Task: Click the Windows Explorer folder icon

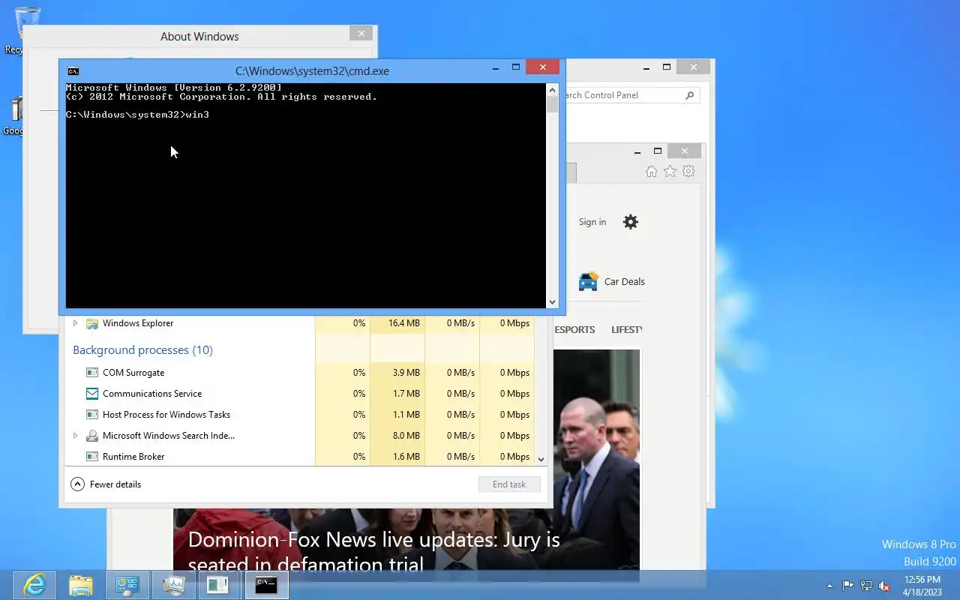Action: [92, 323]
